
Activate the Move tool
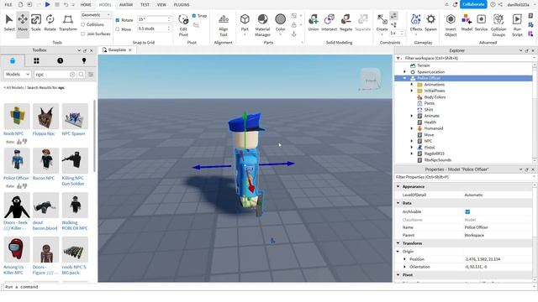click(23, 23)
